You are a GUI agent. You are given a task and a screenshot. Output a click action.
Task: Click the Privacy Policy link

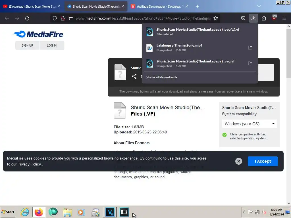coord(29,164)
